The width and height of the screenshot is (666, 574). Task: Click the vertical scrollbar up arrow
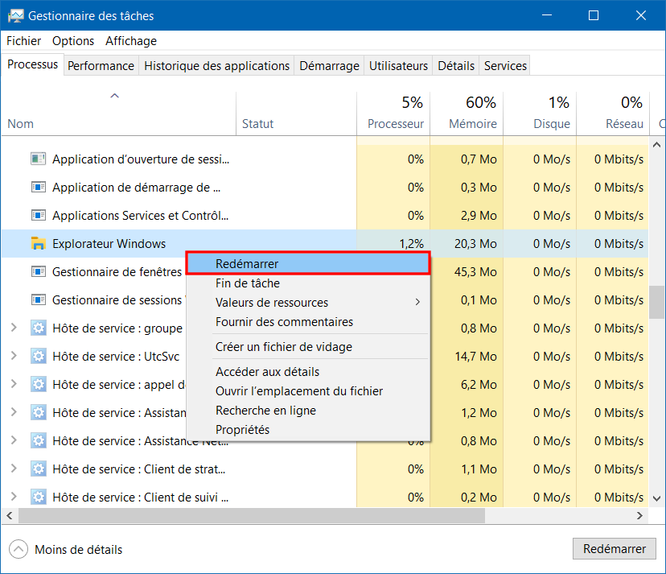(x=656, y=145)
